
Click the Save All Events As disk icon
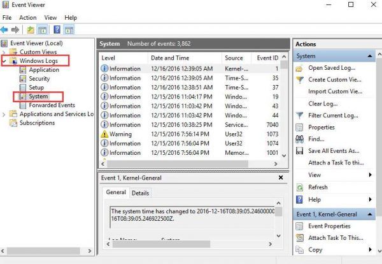click(300, 151)
